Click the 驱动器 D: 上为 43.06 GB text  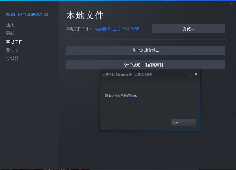(x=117, y=29)
